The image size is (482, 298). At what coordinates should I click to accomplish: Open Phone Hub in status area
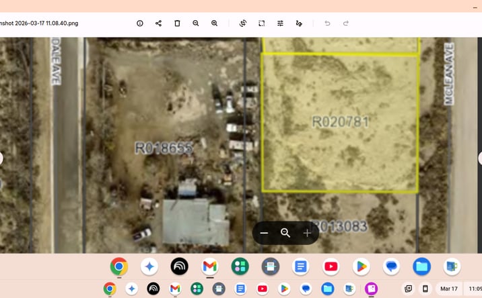pyautogui.click(x=425, y=289)
